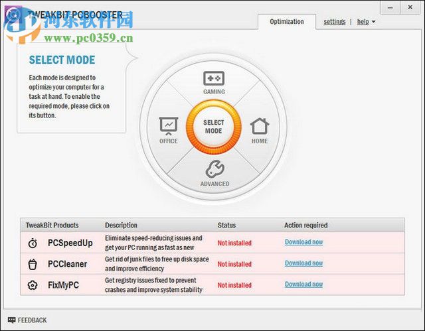
Task: Click the 'Eliminate speed-reducing issues' description
Action: [153, 243]
